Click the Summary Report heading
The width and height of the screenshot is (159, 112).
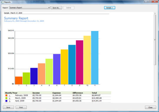point(16,18)
